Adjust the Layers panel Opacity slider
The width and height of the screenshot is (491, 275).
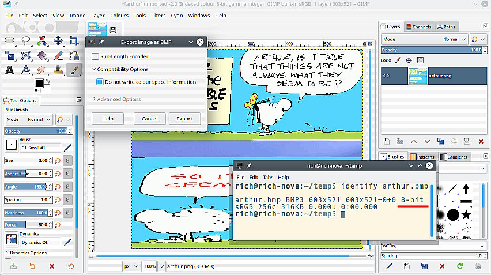[432, 50]
